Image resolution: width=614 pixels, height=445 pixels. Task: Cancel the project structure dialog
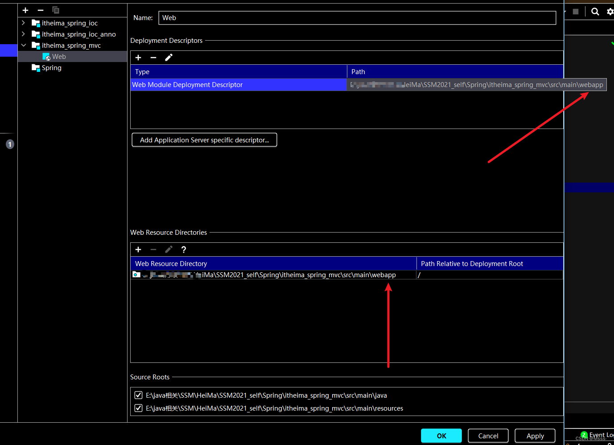pos(488,436)
